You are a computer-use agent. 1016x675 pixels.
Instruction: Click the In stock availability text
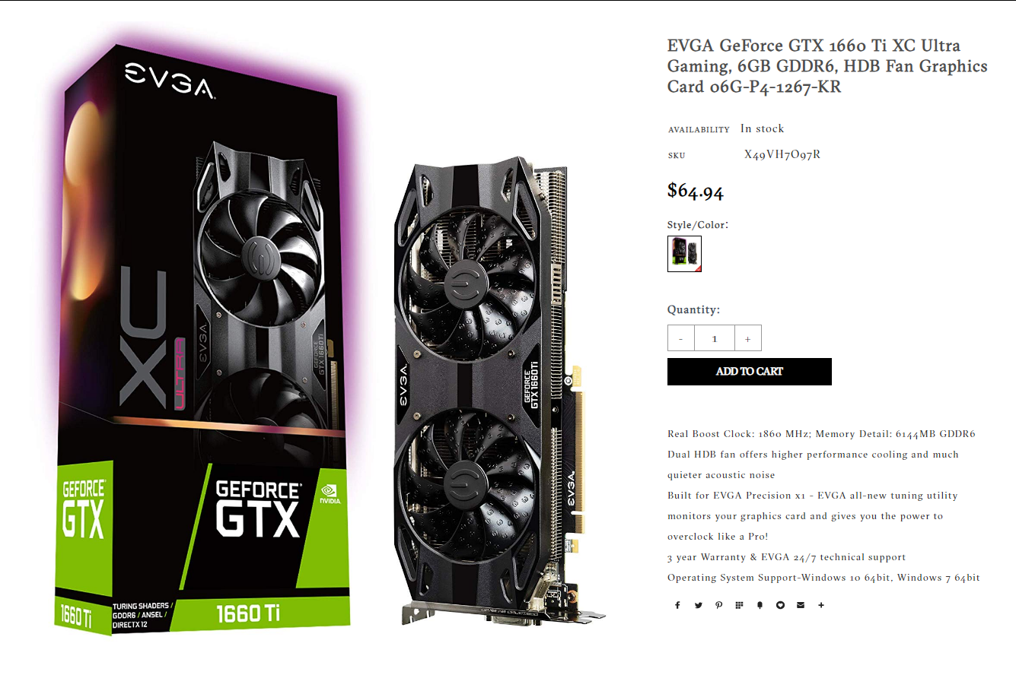tap(762, 129)
